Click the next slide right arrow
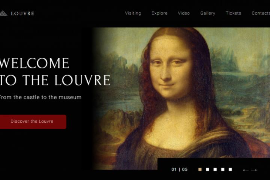This screenshot has height=180, width=270. [254, 170]
